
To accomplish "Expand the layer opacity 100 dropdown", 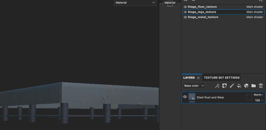I will 259,100.
